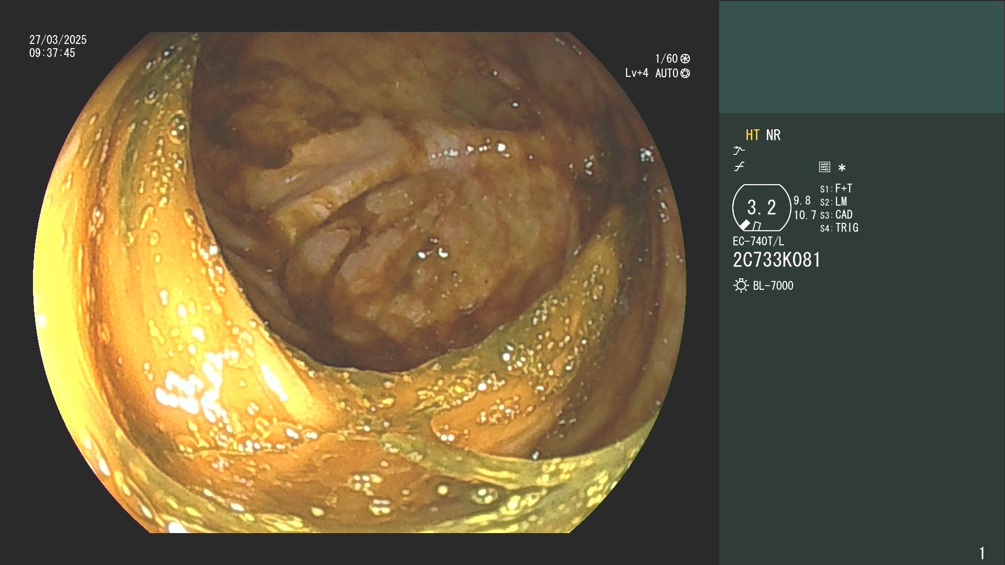This screenshot has height=565, width=1005.
Task: Click the Lv+4 brightness level
Action: [x=636, y=73]
